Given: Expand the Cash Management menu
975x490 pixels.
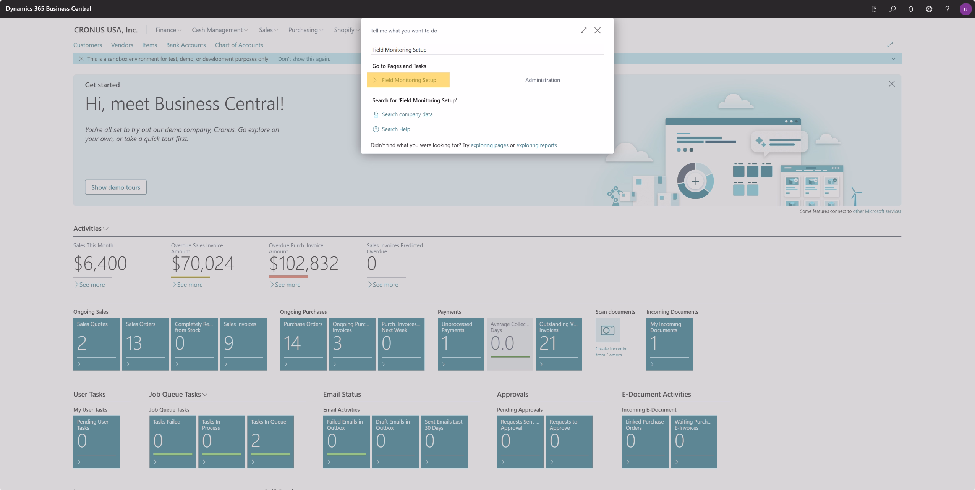Looking at the screenshot, I should [x=220, y=30].
